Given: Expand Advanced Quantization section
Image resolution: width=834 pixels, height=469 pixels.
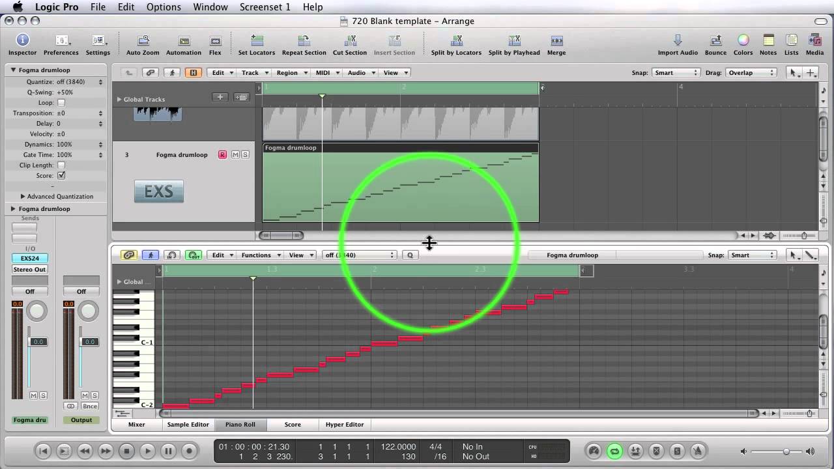Looking at the screenshot, I should click(x=23, y=196).
